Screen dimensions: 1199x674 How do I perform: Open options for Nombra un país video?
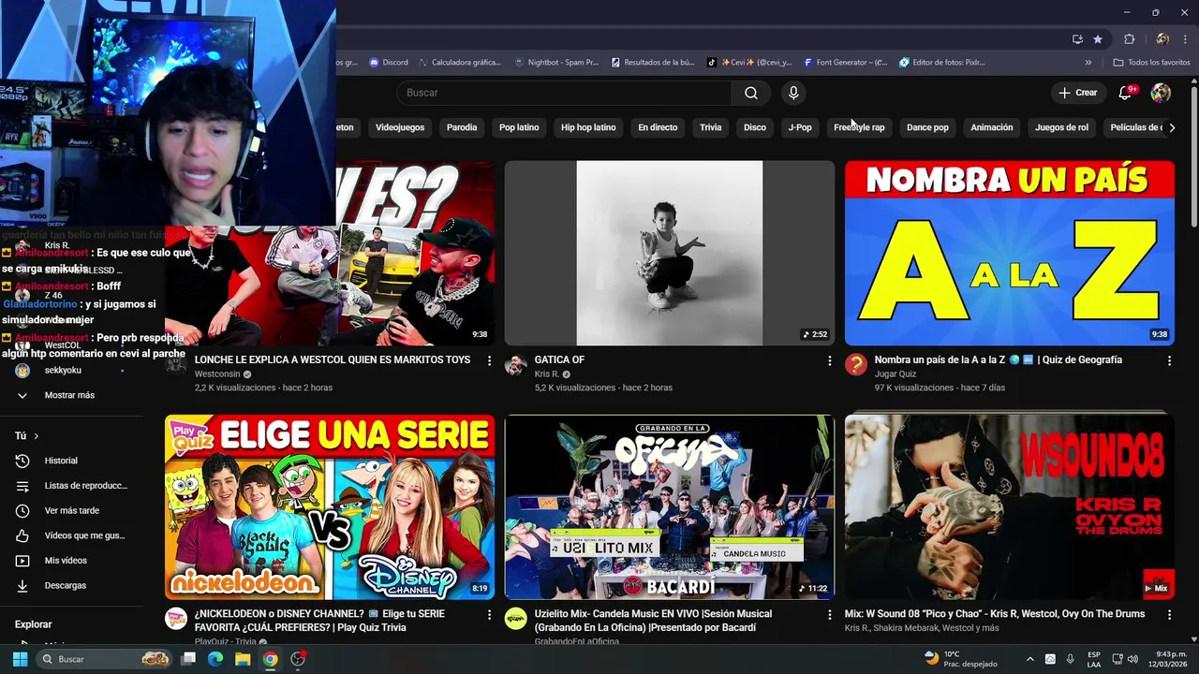(x=1169, y=360)
